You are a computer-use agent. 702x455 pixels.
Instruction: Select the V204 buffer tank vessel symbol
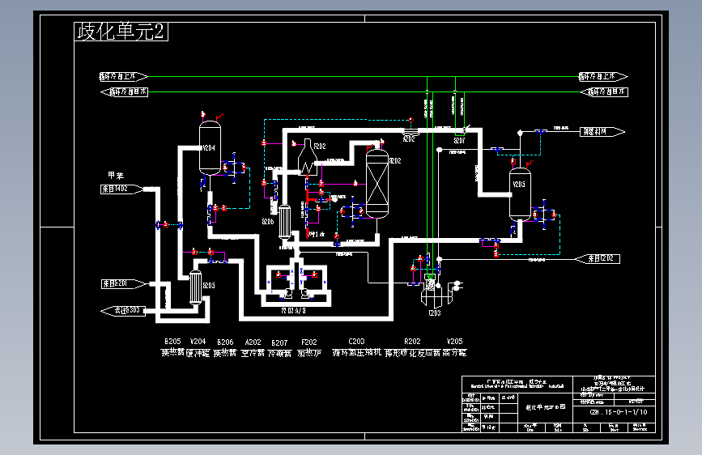click(210, 148)
